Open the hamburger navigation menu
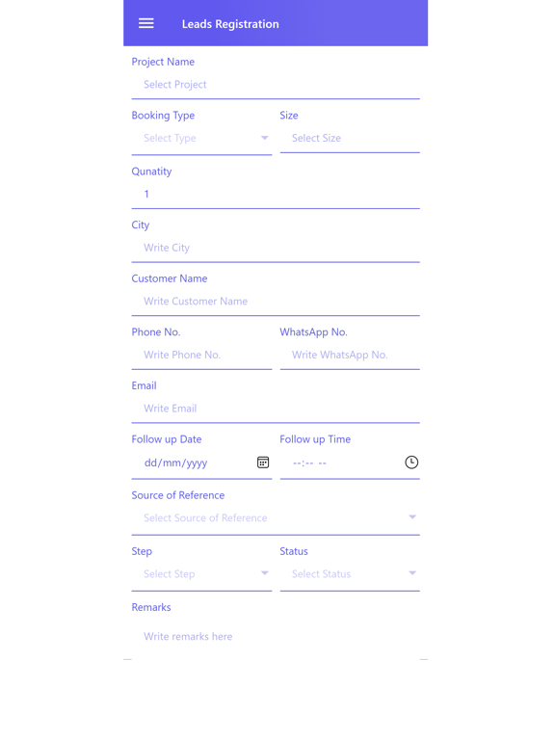 145,23
